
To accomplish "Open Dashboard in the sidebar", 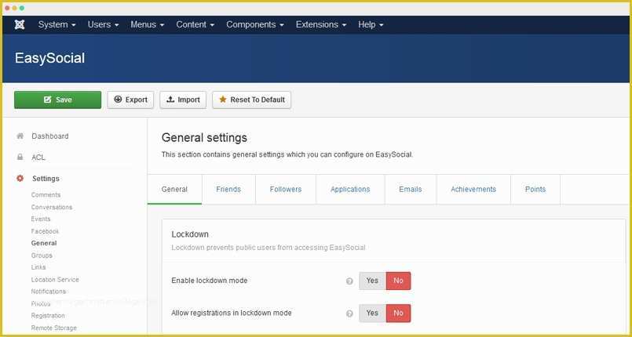I will coord(50,136).
